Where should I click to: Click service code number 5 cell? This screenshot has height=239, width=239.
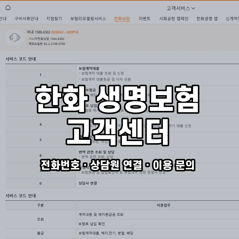[x=40, y=140]
